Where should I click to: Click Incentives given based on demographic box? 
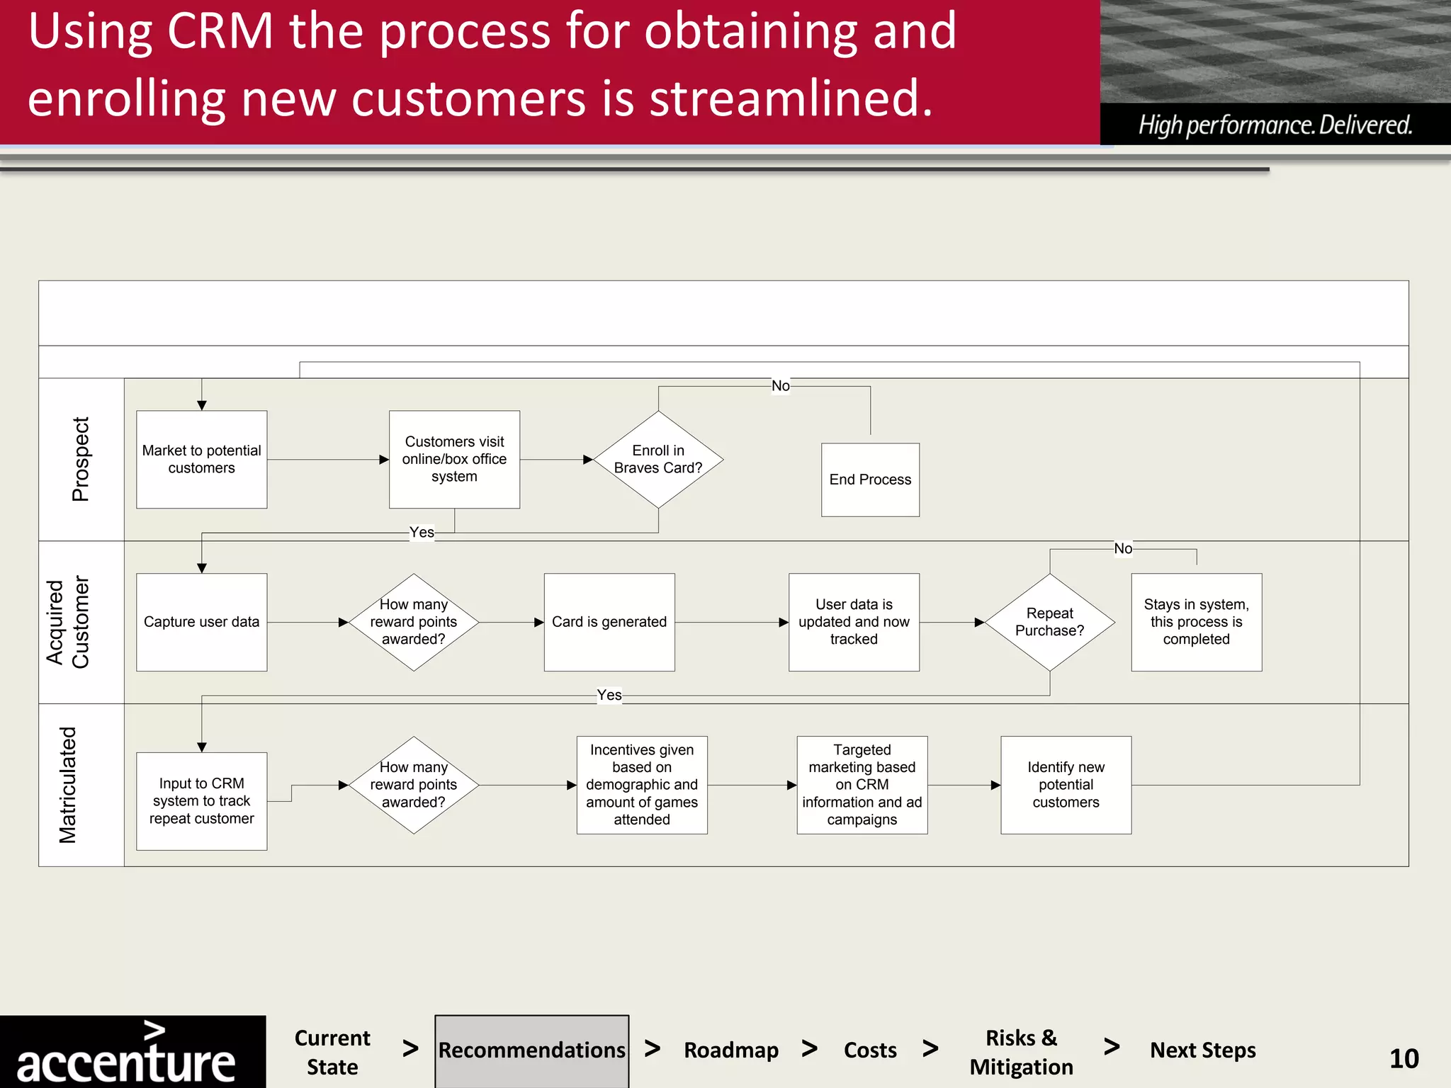click(642, 785)
